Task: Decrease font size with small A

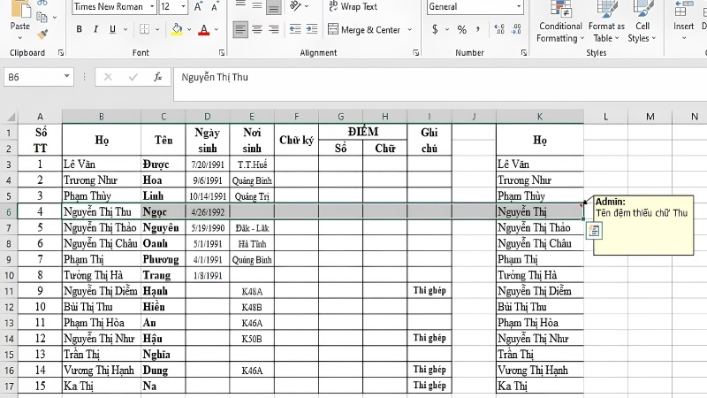Action: (x=215, y=6)
